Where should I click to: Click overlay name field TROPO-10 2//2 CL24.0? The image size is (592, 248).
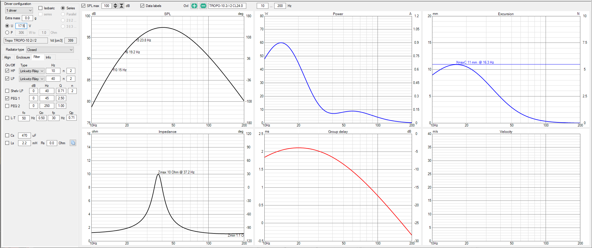227,6
